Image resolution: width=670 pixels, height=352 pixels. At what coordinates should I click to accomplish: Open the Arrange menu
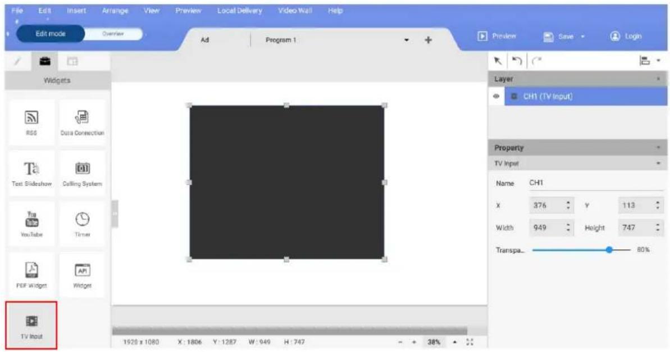pyautogui.click(x=115, y=11)
